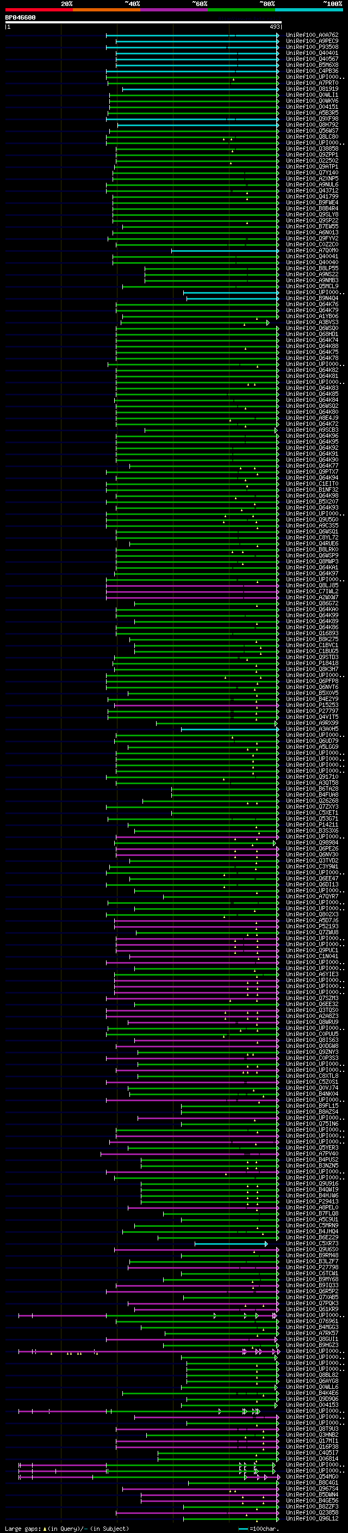Select the label UniRef100_Q86G72
The image size is (348, 1533).
point(312,604)
